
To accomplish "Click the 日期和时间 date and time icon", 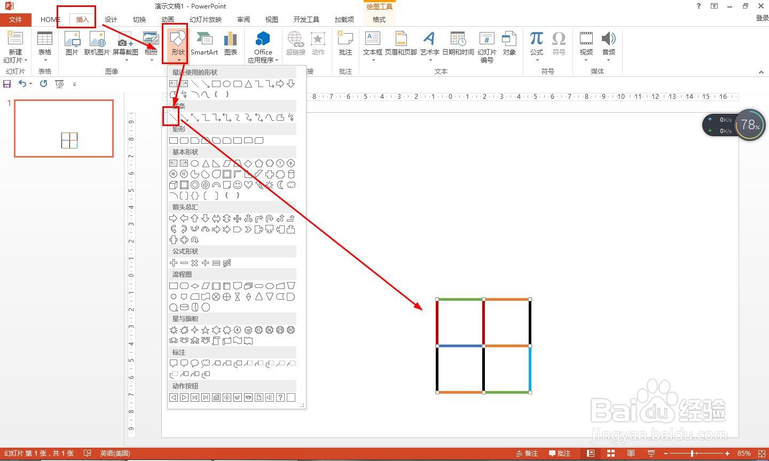I will click(x=458, y=43).
